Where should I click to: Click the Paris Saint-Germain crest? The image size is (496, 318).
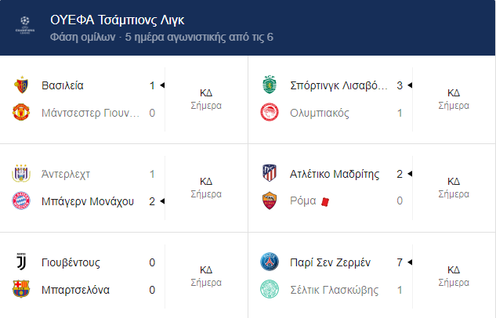point(270,262)
